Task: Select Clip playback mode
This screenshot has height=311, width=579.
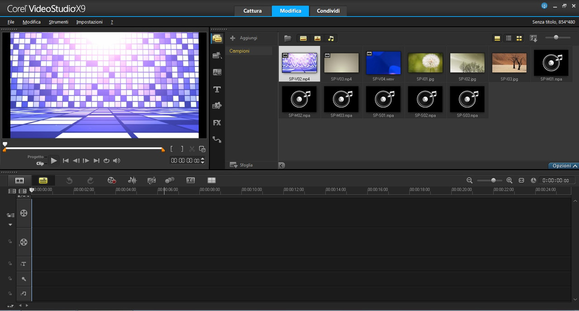Action: point(40,163)
